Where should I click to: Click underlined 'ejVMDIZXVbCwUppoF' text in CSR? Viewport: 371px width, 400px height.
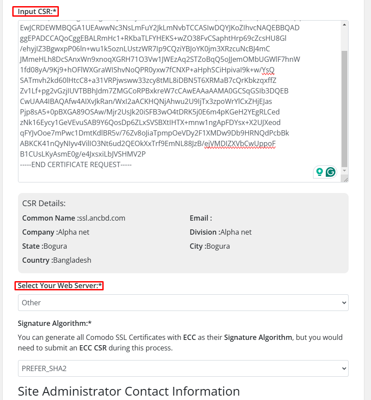pos(240,143)
